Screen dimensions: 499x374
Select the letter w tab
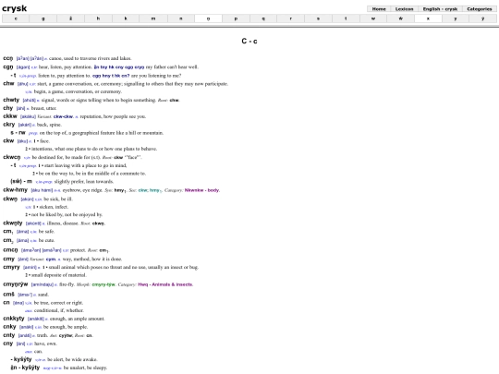(x=373, y=18)
